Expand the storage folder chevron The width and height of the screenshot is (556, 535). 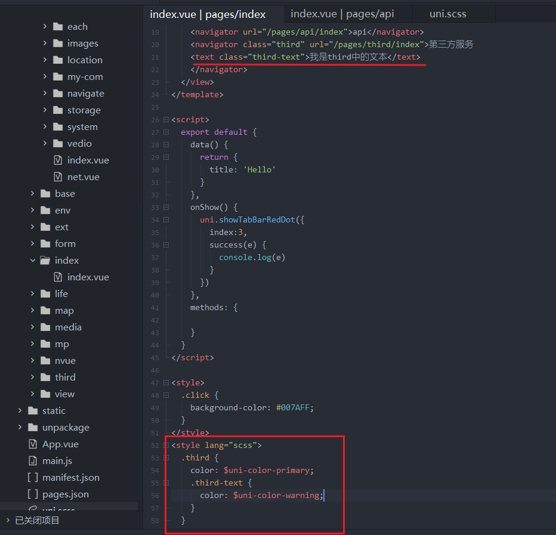click(x=45, y=110)
